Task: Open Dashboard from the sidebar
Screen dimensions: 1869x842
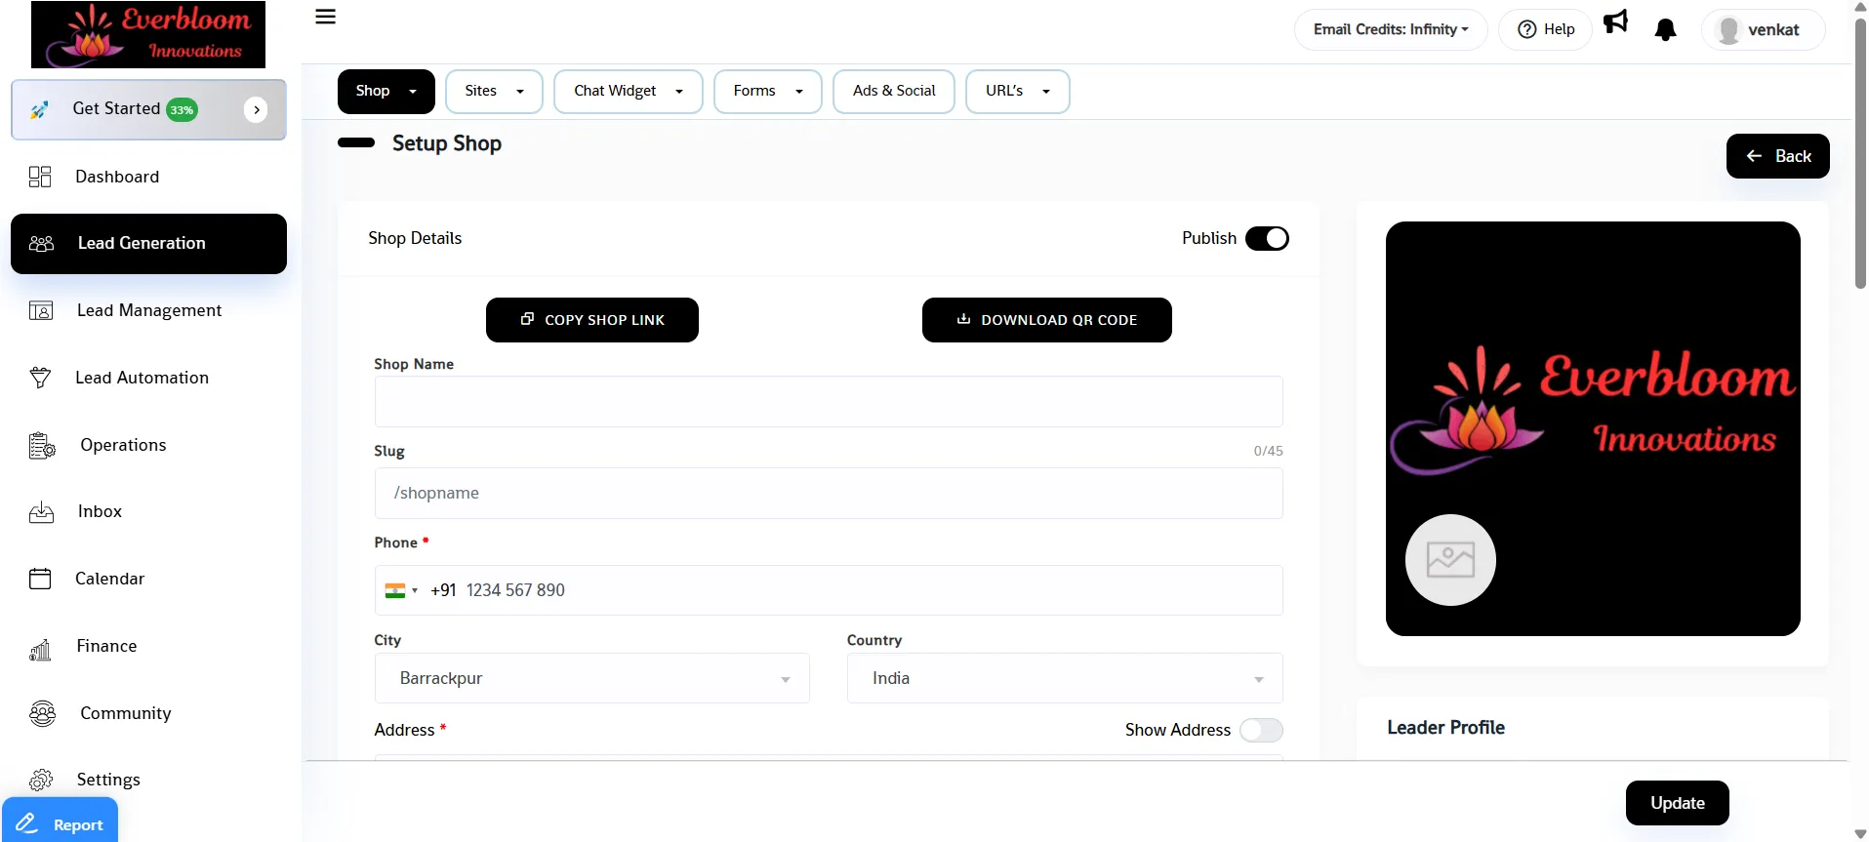Action: (x=117, y=177)
